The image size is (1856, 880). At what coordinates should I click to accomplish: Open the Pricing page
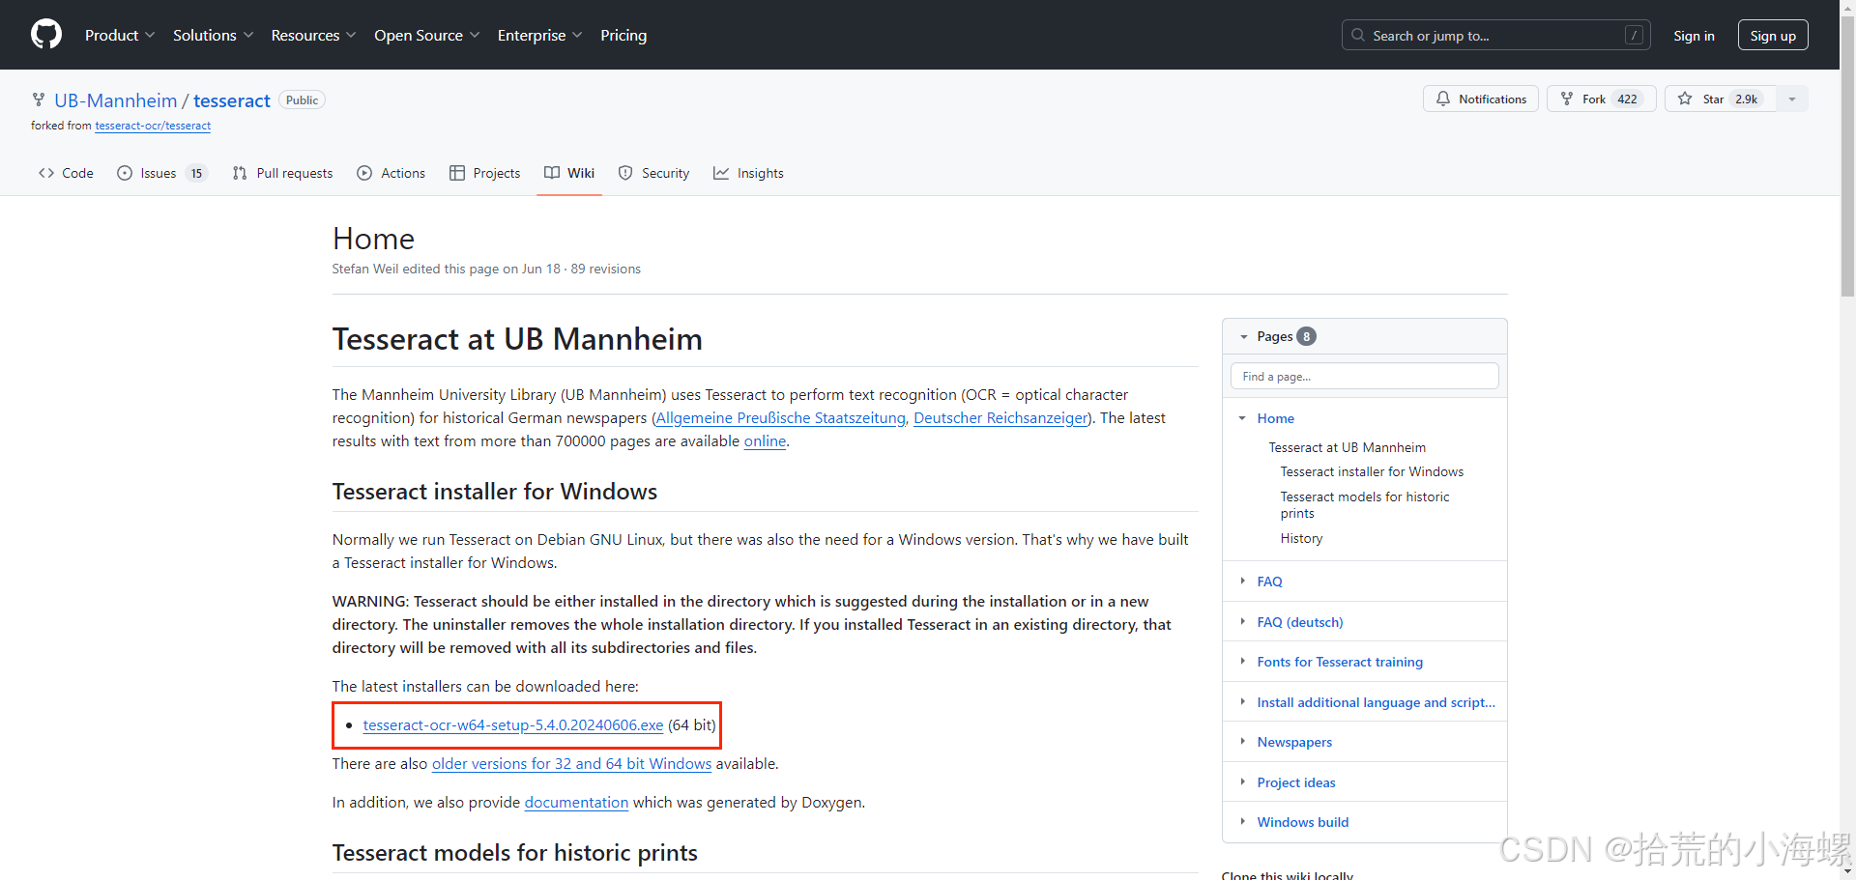tap(623, 36)
